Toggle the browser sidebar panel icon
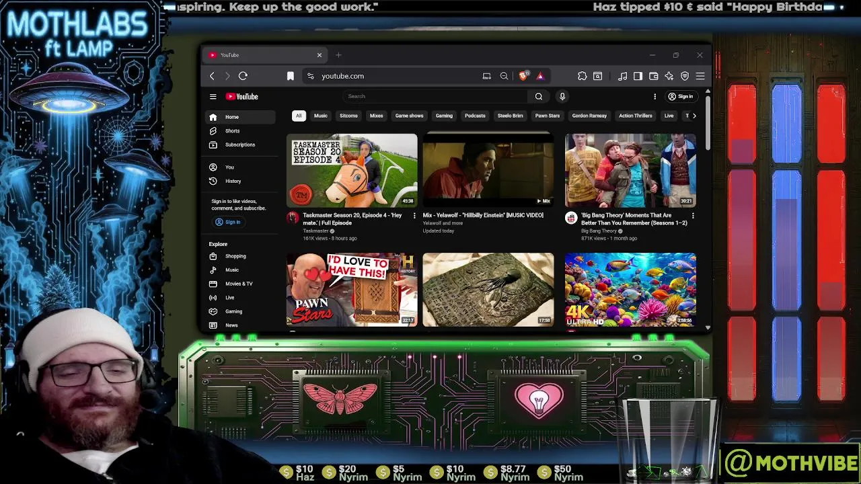Image resolution: width=861 pixels, height=484 pixels. (x=638, y=76)
